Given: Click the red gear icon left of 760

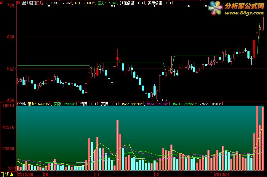Looking at the screenshot, I should click(x=1, y=3).
